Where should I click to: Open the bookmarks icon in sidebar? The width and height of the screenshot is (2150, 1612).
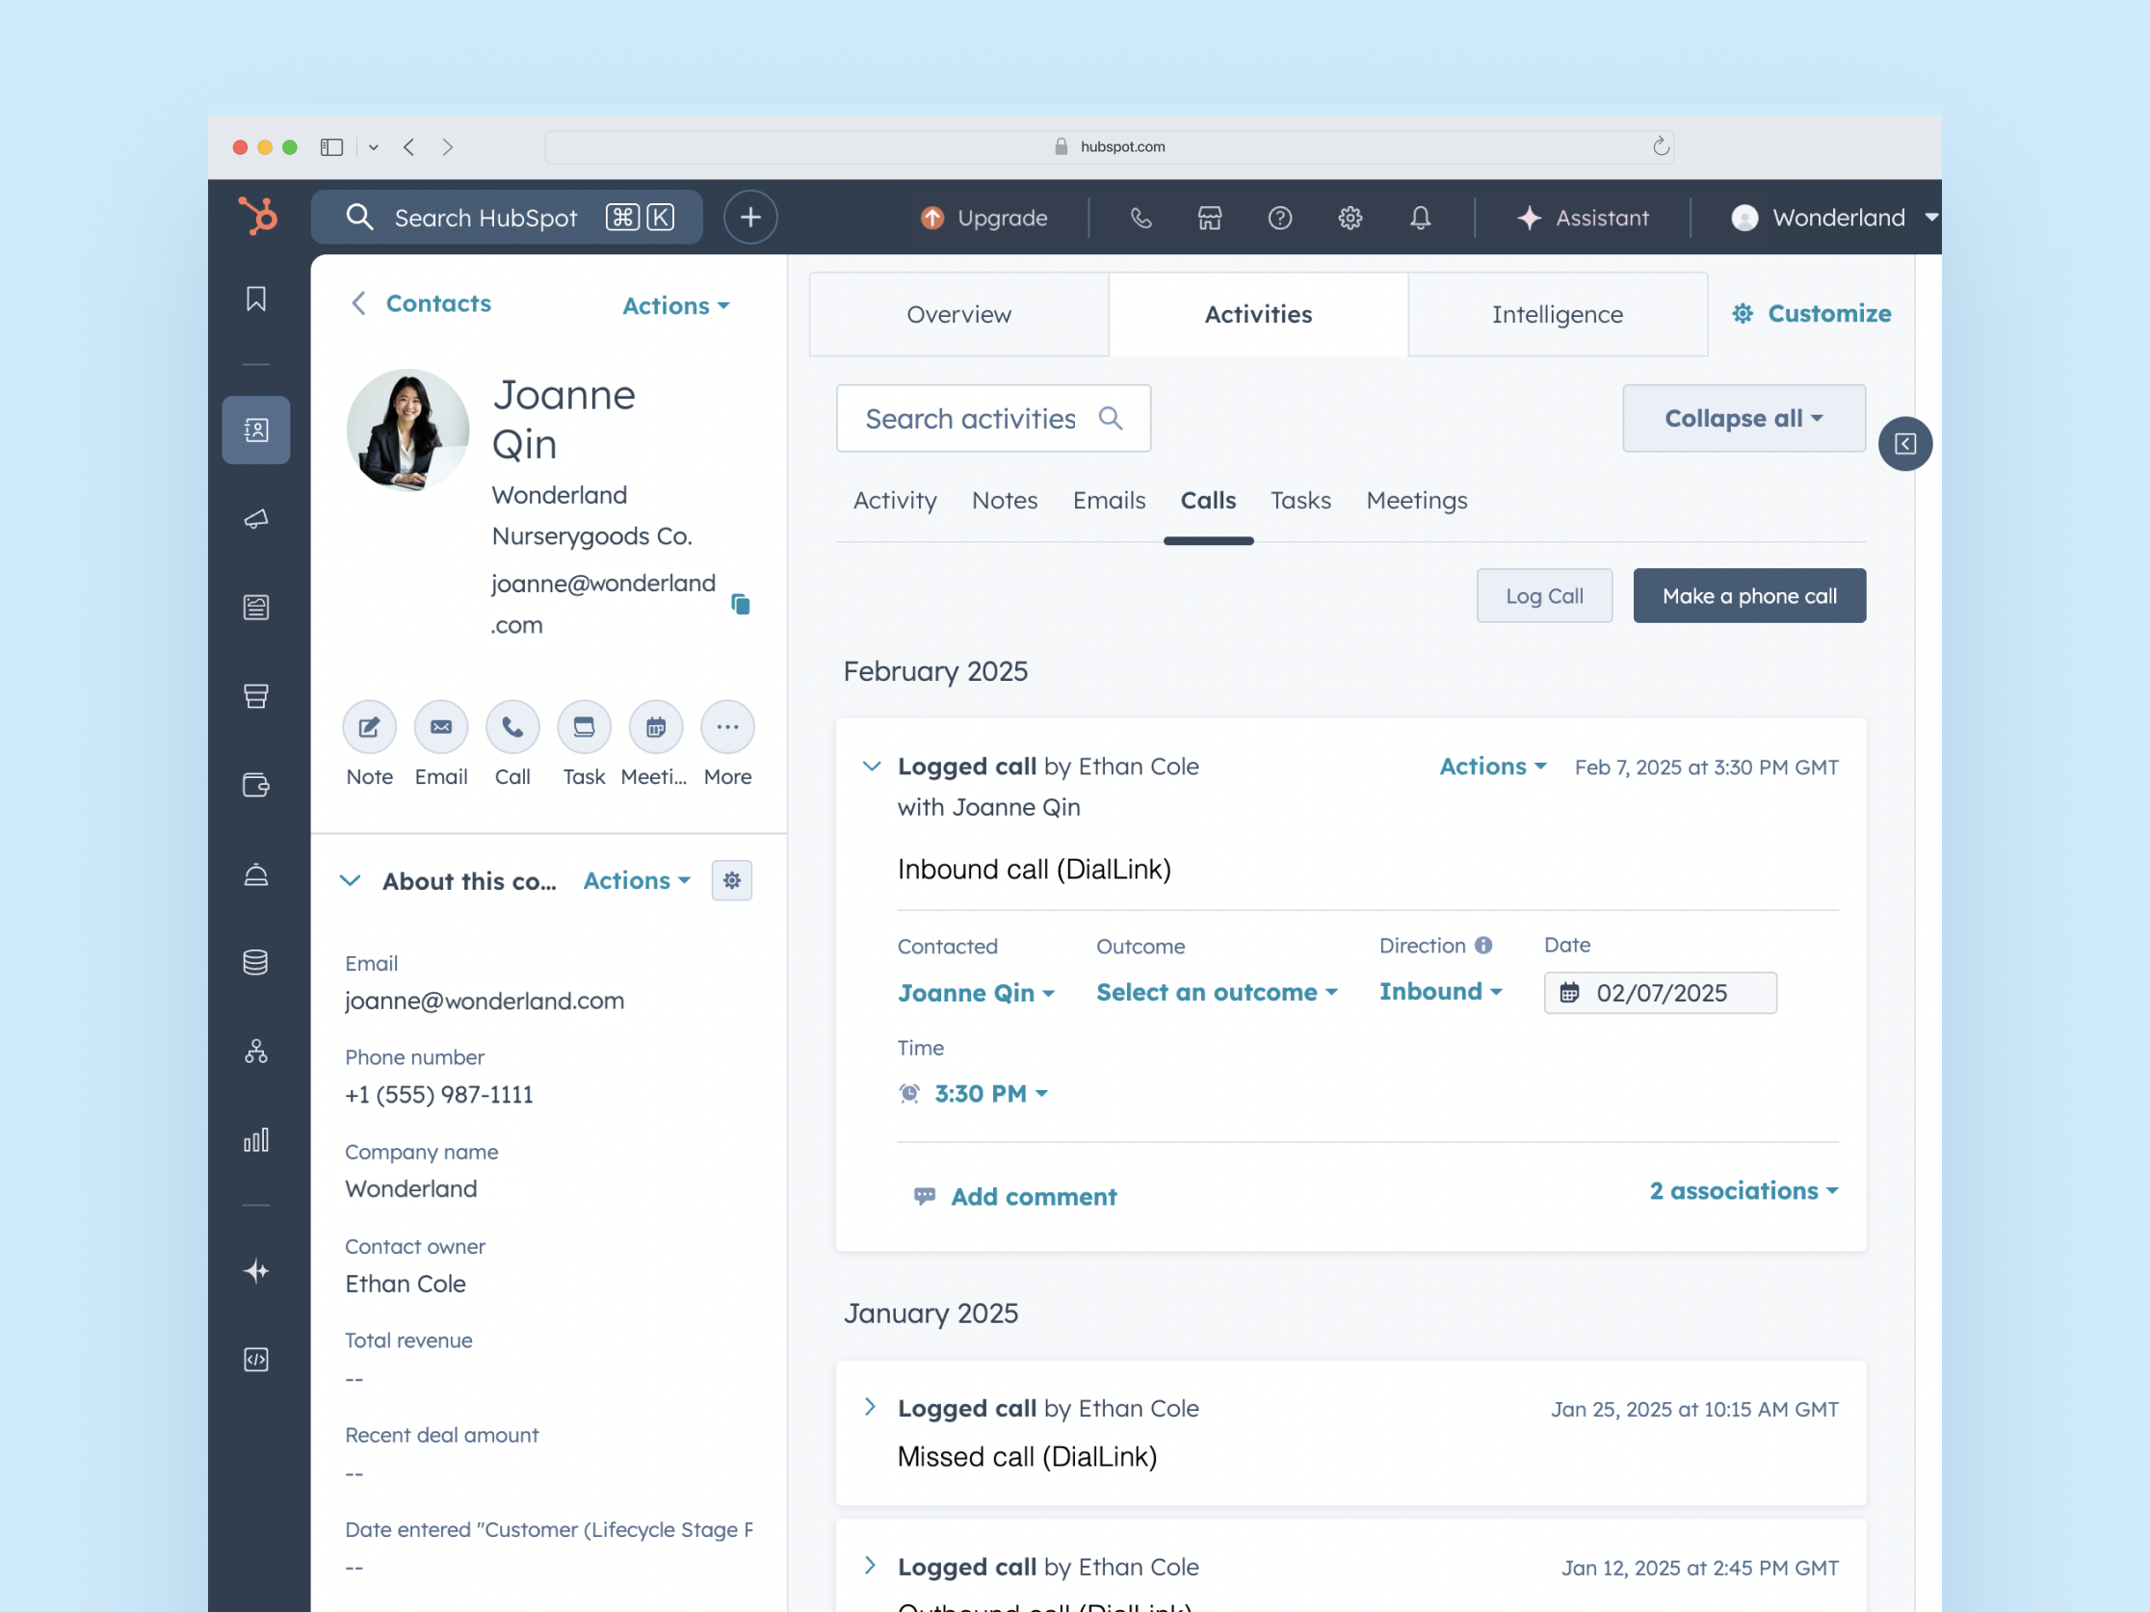255,299
